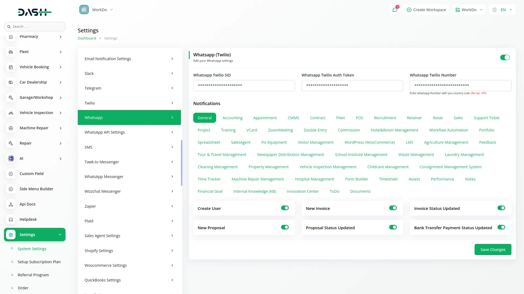This screenshot has width=524, height=294.
Task: Click the Car Dealership sidebar icon
Action: 11,82
